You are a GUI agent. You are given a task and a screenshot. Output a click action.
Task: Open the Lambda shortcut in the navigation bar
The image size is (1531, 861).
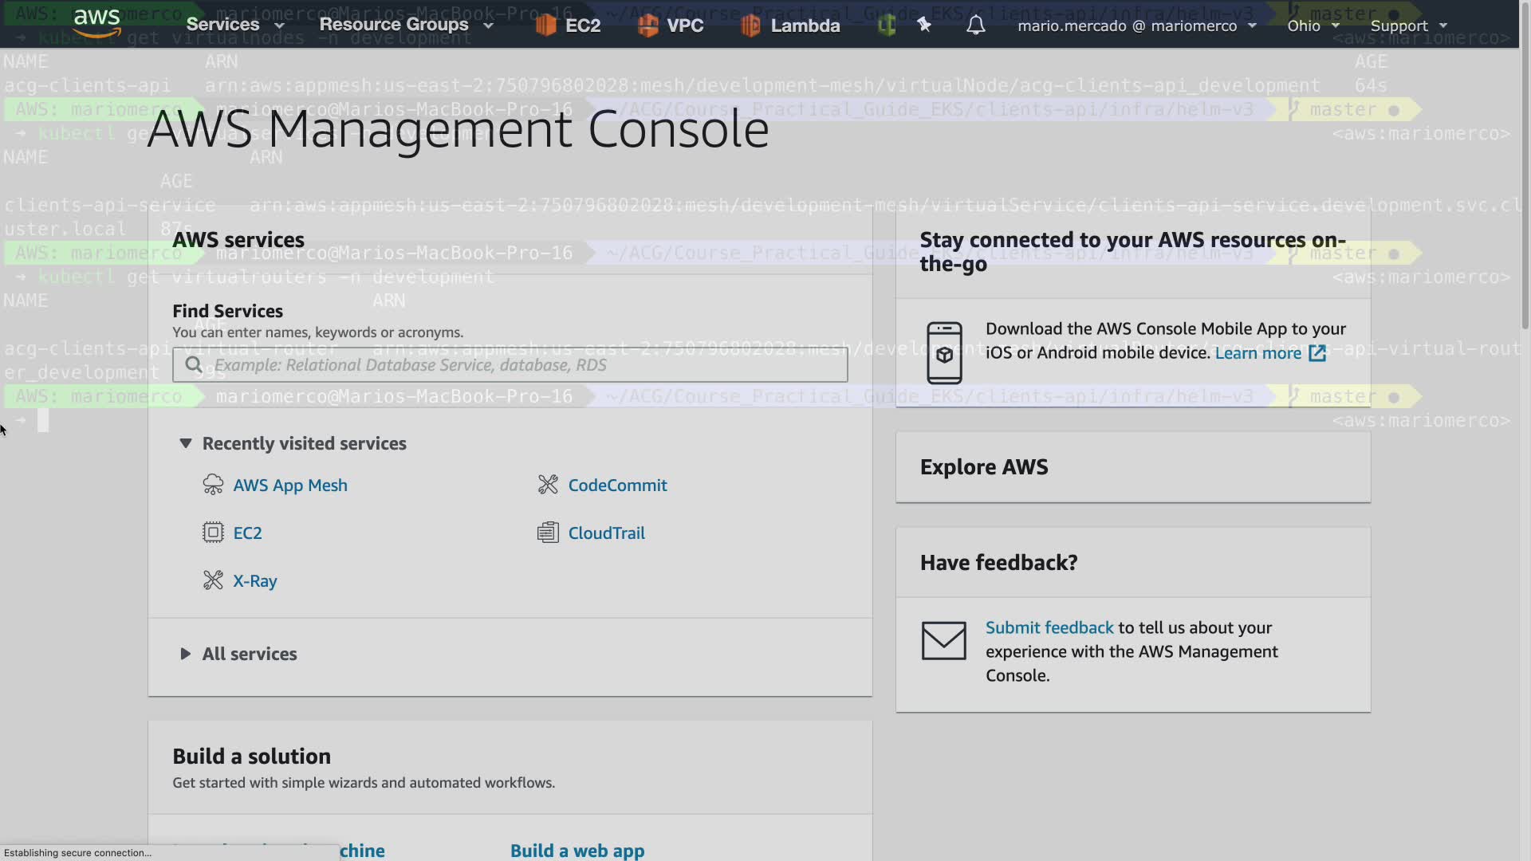(x=790, y=26)
